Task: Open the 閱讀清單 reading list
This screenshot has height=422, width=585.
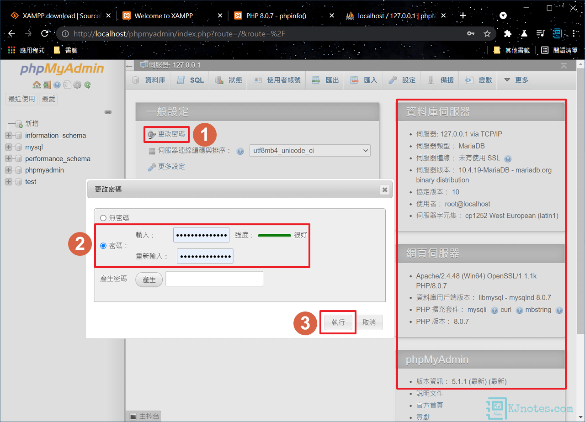Action: tap(559, 50)
